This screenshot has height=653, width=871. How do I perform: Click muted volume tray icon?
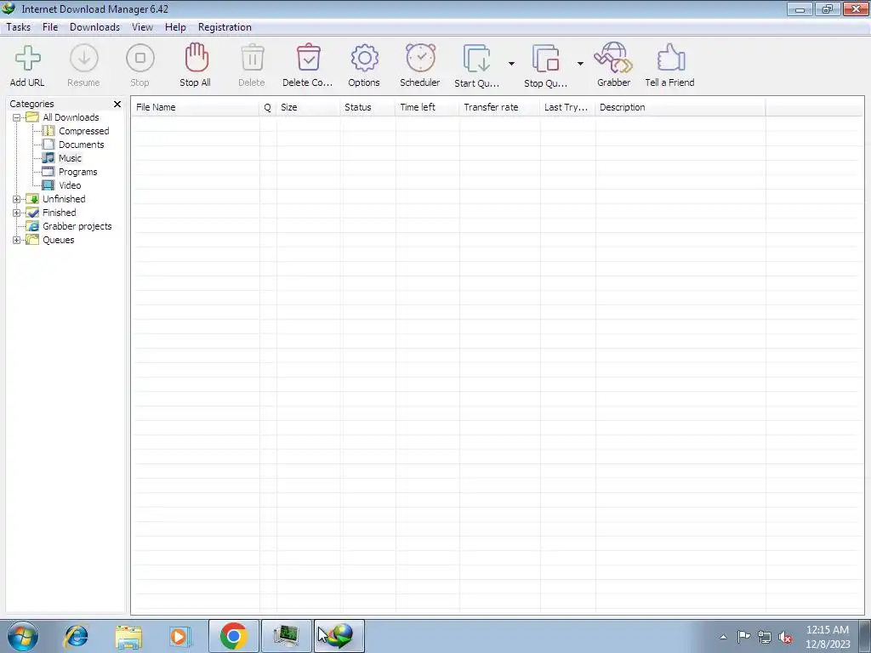coord(785,637)
